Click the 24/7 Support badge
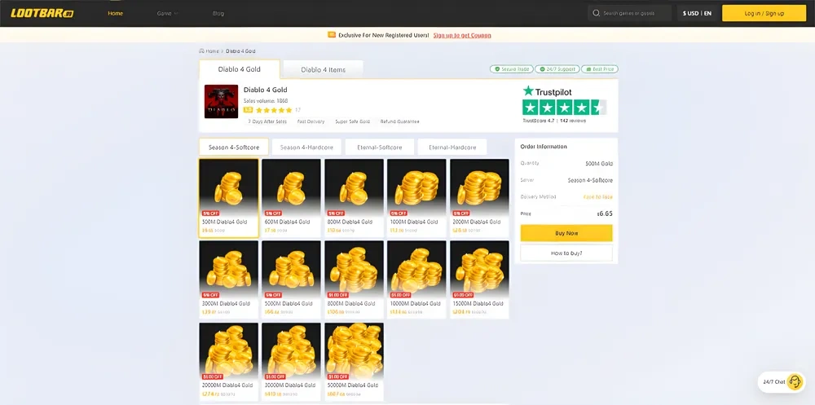This screenshot has width=815, height=405. [x=557, y=69]
